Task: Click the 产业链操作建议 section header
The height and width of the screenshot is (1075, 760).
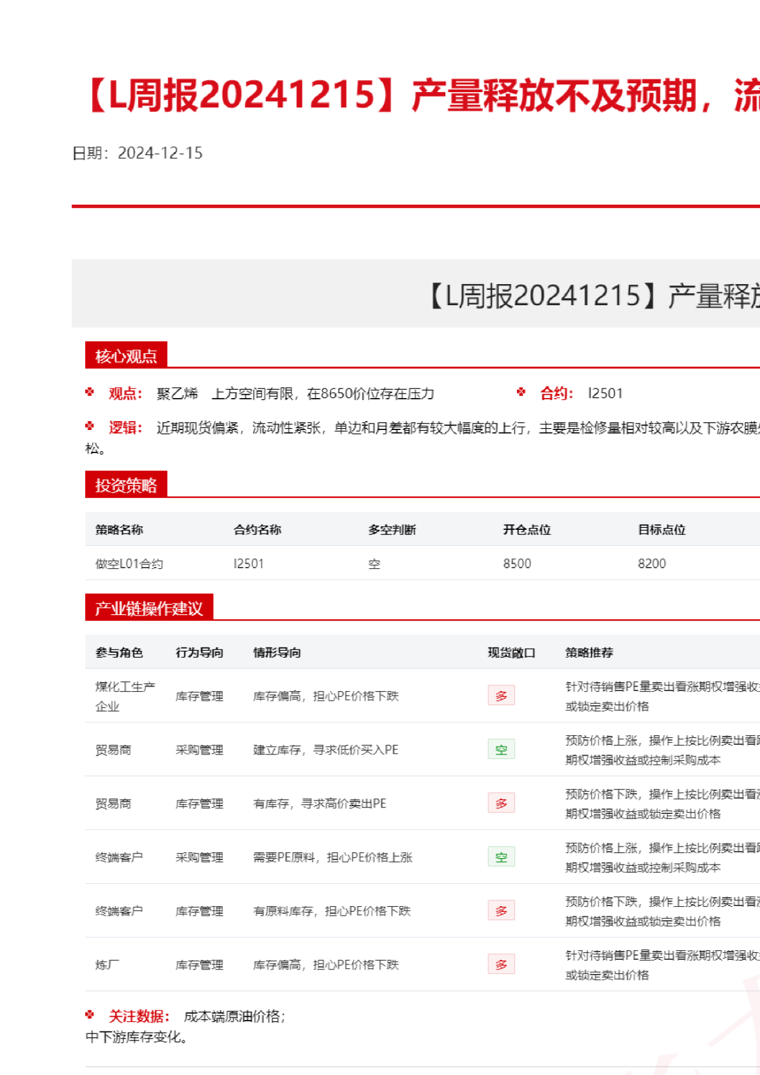Action: (x=149, y=608)
